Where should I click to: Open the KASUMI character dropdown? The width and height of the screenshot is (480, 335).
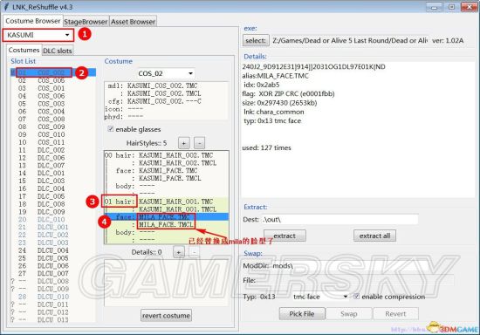tap(38, 35)
